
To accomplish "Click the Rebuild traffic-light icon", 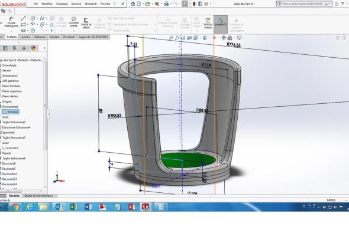I will coord(194,4).
